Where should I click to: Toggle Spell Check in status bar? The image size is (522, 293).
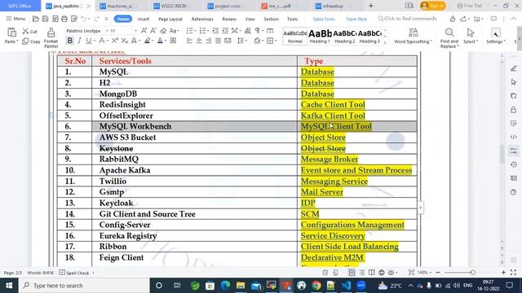74,273
